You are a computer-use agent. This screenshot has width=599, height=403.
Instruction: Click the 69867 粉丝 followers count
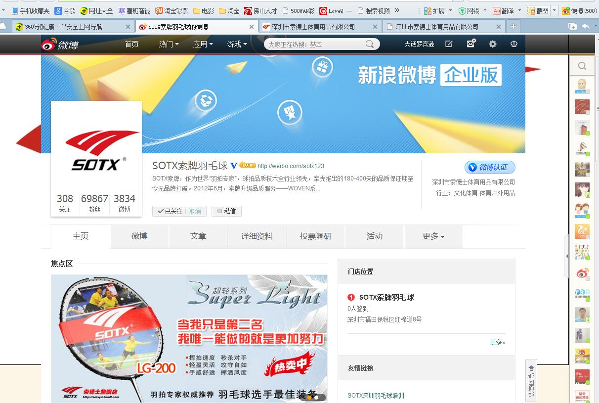[x=94, y=203]
